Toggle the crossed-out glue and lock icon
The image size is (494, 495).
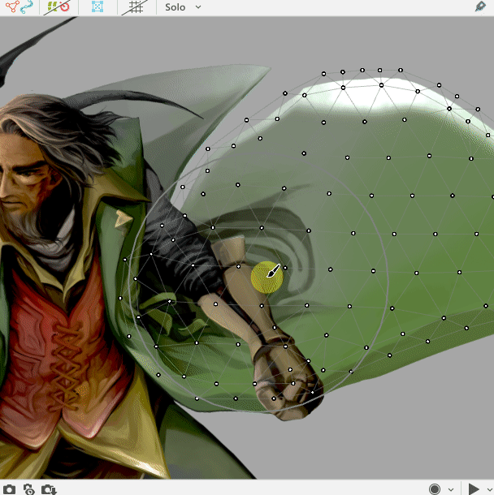(x=57, y=6)
